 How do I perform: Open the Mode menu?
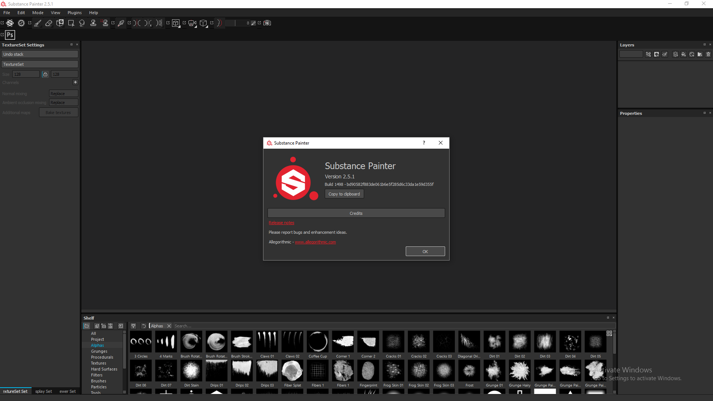38,13
